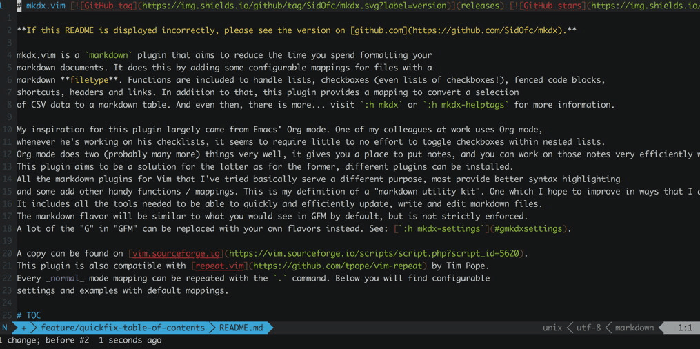Click the N normal-mode indicator in statusline
700x349 pixels.
(x=5, y=328)
